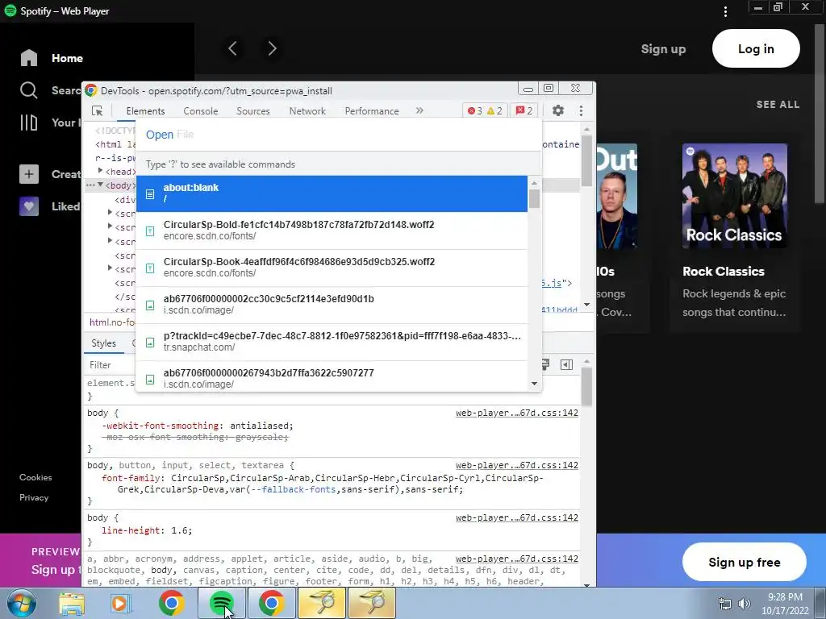
Task: Click the styles Filter field
Action: (110, 365)
